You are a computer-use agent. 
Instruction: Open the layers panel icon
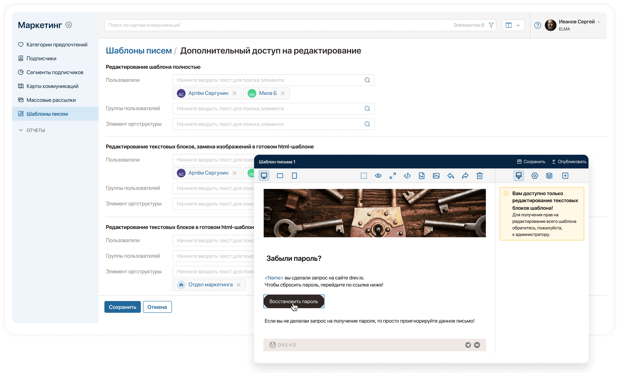tap(549, 176)
